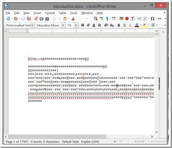Open the Preformatted Text paragraph style dropdown
The image size is (172, 148).
(x=33, y=25)
